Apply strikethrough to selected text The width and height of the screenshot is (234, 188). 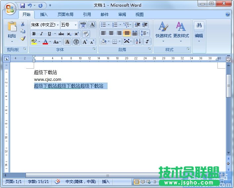click(x=61, y=33)
